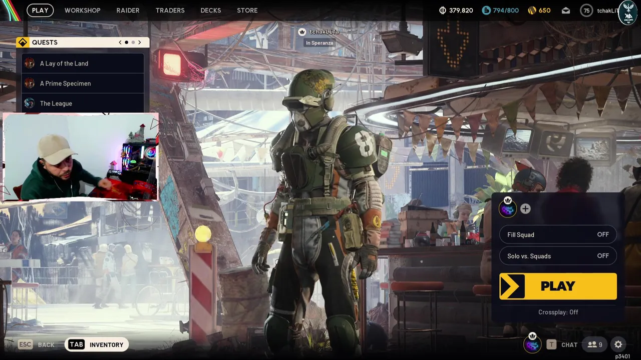Viewport: 641px width, 360px height.
Task: Switch to the WORKSHOP tab
Action: click(82, 10)
